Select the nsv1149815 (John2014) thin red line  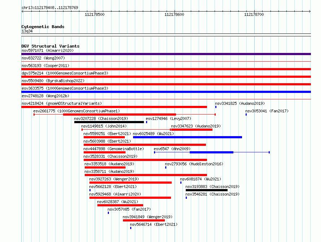126,130
